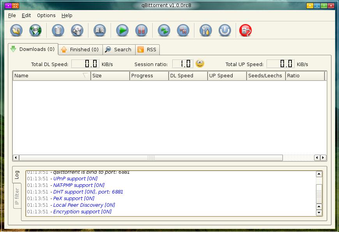
Task: Click the Download from URL BT icon
Action: (x=35, y=30)
